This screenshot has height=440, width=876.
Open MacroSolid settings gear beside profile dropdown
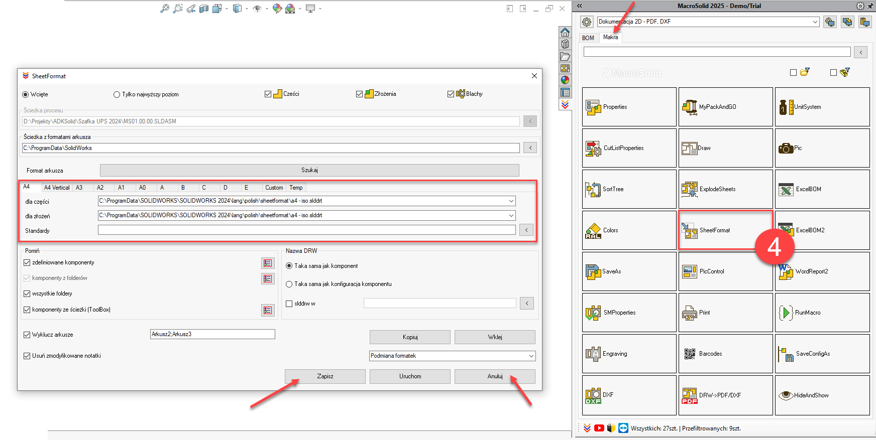(x=587, y=22)
